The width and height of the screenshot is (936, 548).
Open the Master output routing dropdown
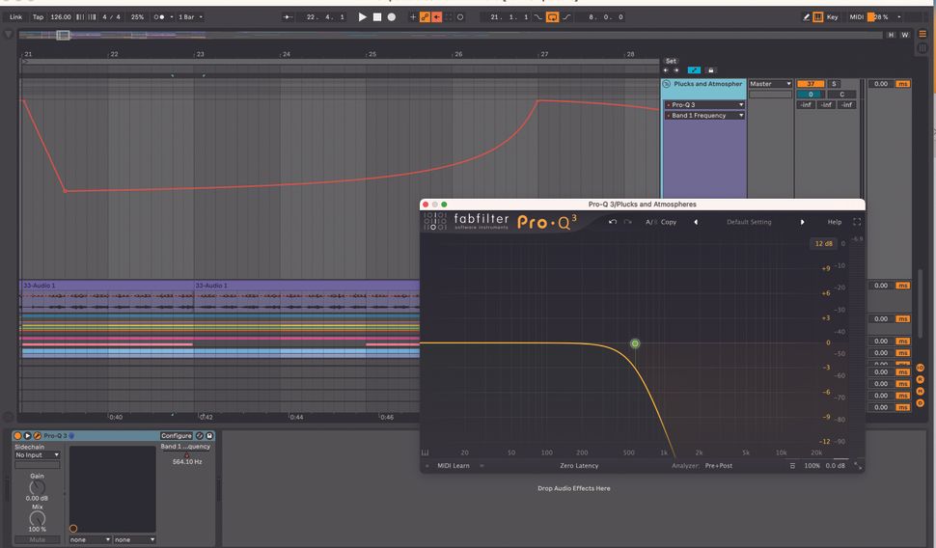tap(770, 84)
